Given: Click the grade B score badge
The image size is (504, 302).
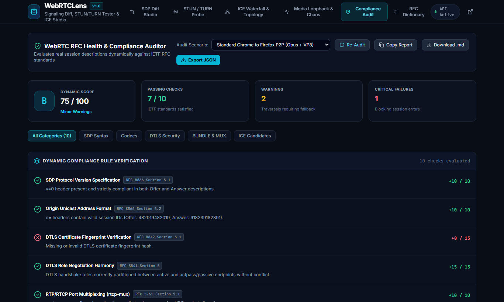Looking at the screenshot, I should (x=44, y=101).
